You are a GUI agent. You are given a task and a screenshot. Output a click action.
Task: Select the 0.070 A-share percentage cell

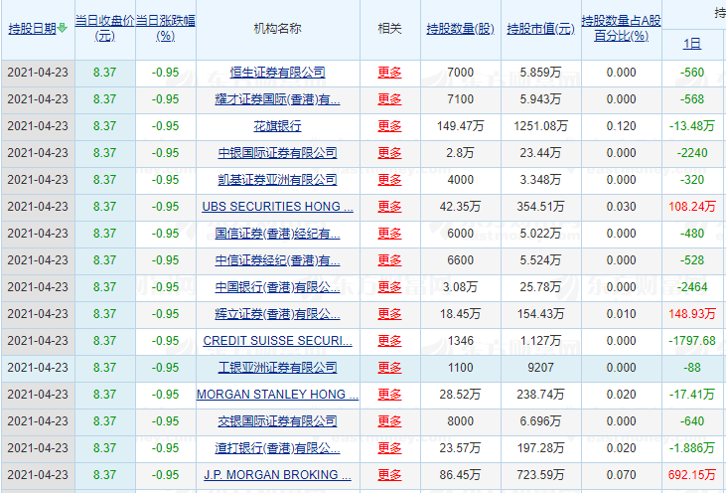click(x=621, y=475)
